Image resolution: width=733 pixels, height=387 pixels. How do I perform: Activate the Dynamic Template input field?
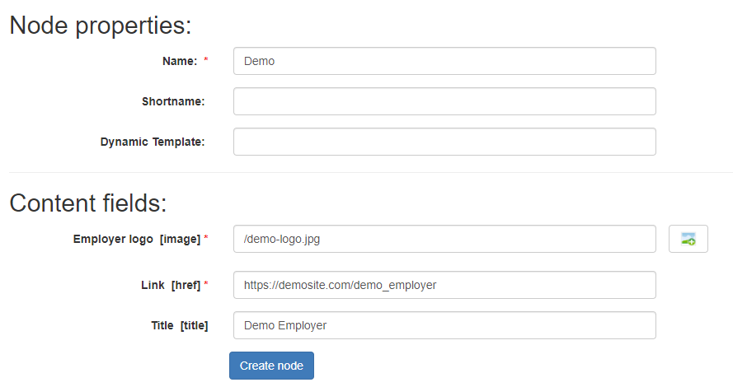click(x=444, y=142)
